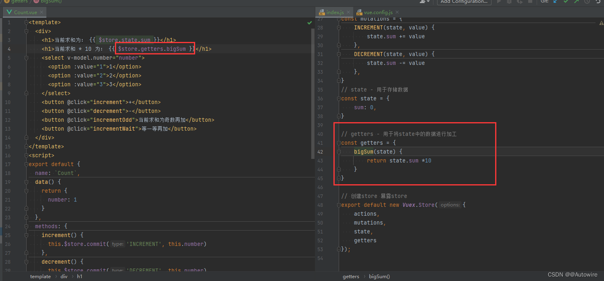Collapse the increment() fold on line 25
This screenshot has height=281, width=604.
27,235
